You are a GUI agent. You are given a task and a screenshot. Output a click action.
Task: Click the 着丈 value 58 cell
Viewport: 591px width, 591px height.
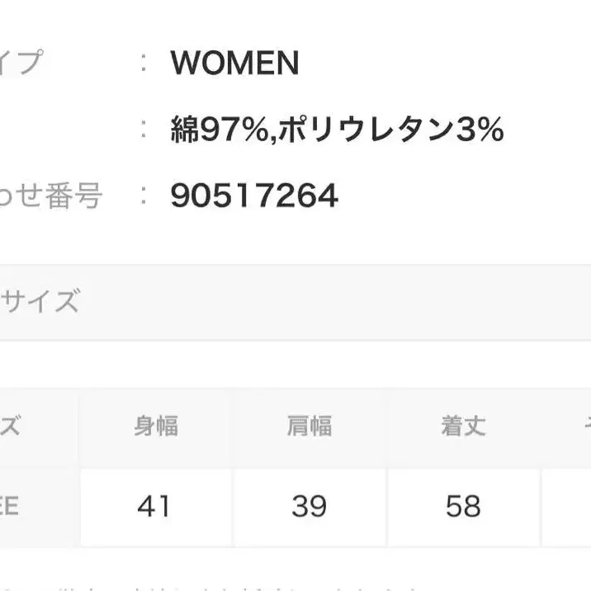pos(463,506)
